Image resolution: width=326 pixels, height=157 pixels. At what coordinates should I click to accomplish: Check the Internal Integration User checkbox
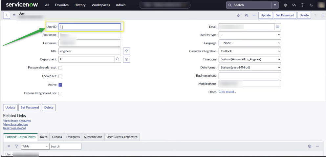[60, 93]
